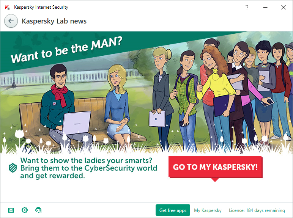Open the My Kaspersky link
This screenshot has width=293, height=218.
coord(208,210)
